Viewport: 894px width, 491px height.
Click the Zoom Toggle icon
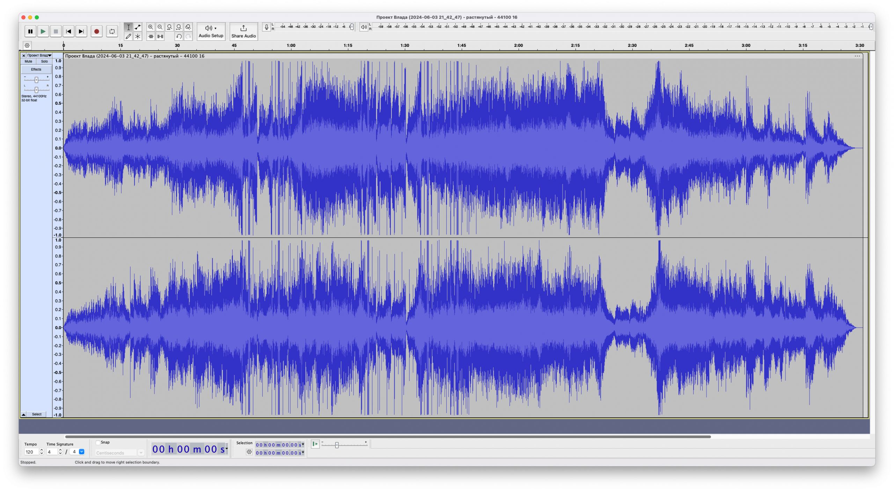[x=188, y=27]
